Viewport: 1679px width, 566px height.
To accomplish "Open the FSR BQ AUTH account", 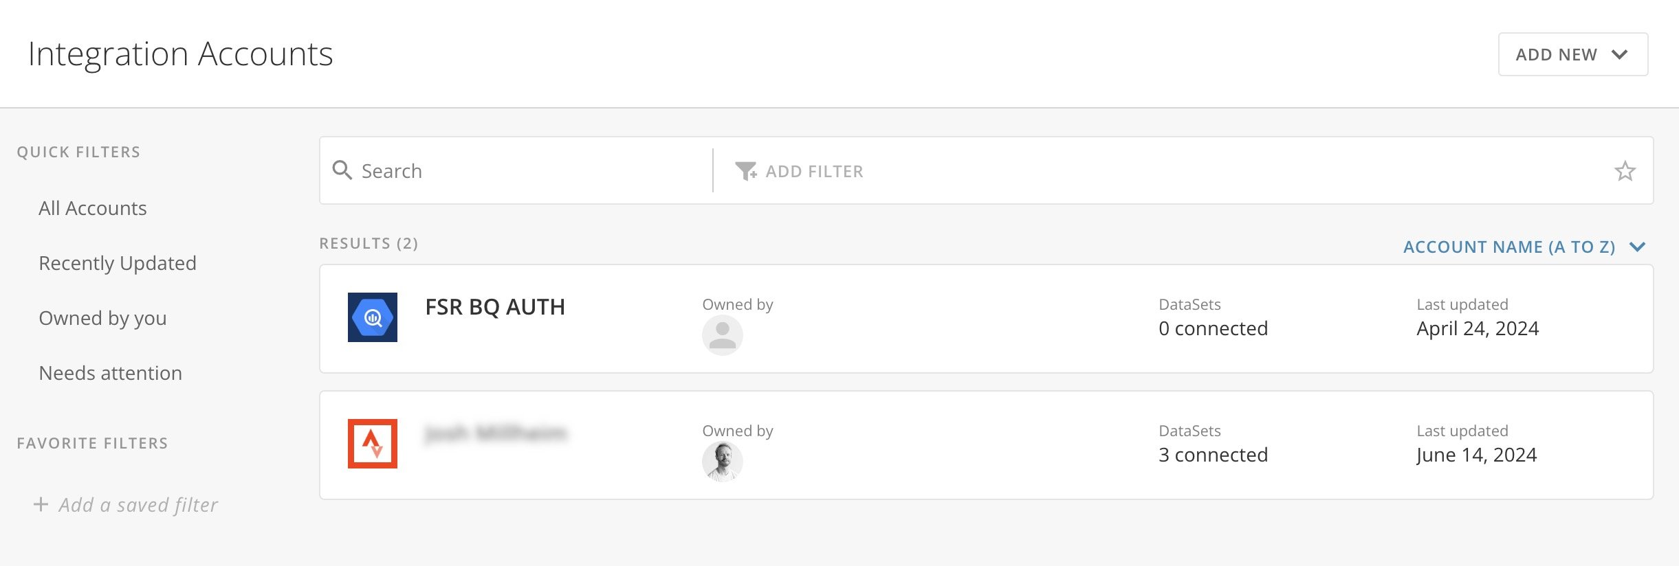I will (986, 319).
